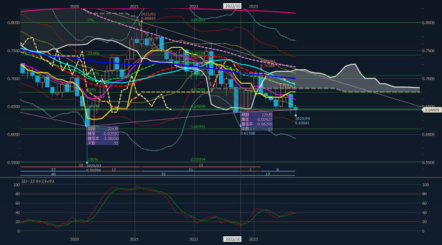This screenshot has height=245, width=442.
Task: Click the 2020/03 low label 0.55094
Action: [x=93, y=170]
